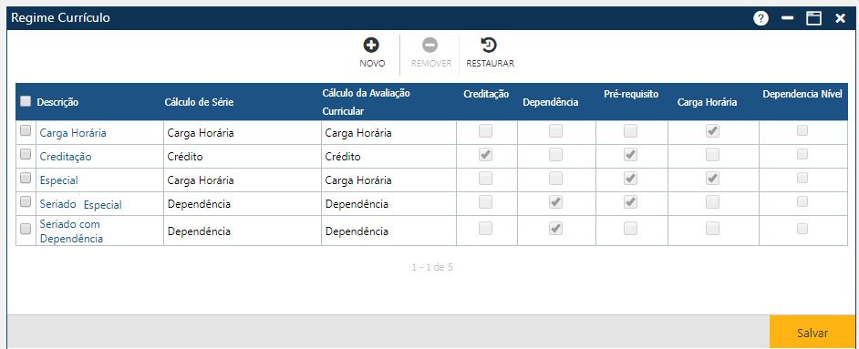This screenshot has height=349, width=859.
Task: Click the NOVO plus icon
Action: [x=371, y=45]
